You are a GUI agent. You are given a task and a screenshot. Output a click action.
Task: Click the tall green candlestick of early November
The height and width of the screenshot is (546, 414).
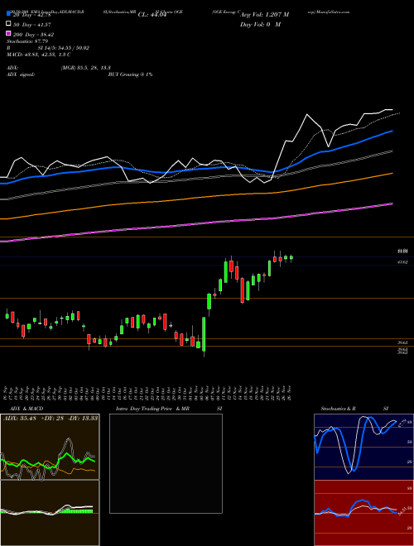tap(204, 335)
